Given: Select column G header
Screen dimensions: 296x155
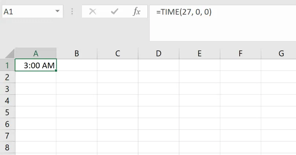Looking at the screenshot, I should [x=281, y=53].
